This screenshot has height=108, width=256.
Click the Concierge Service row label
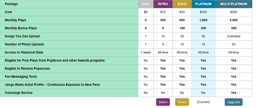(19, 93)
